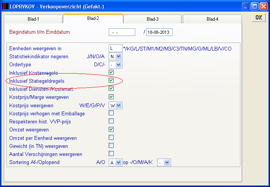Go to the Blad-4 tab
The height and width of the screenshot is (187, 270).
coord(212,19)
